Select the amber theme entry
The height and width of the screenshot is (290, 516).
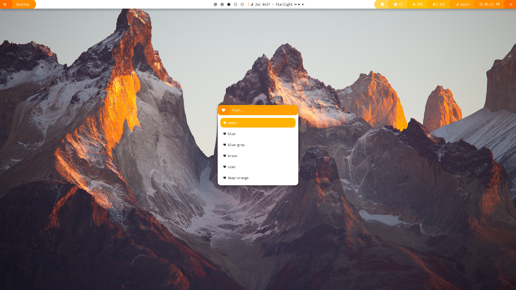[258, 123]
